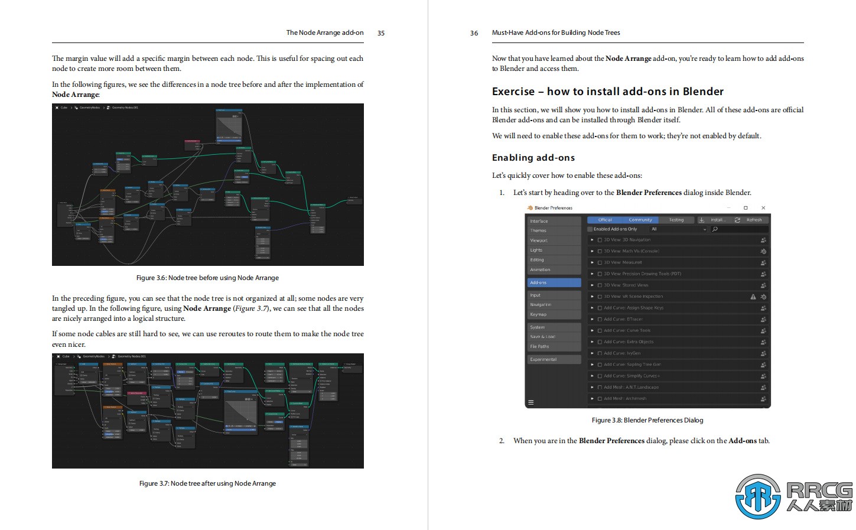Click the community icon on MeasureIt row

(x=763, y=262)
